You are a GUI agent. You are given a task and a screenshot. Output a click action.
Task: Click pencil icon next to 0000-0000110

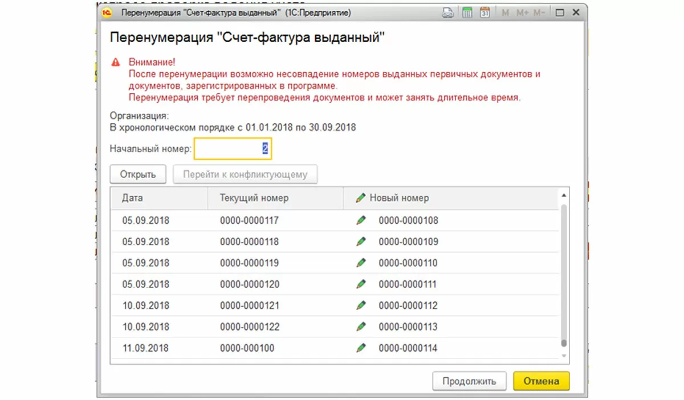(x=360, y=263)
